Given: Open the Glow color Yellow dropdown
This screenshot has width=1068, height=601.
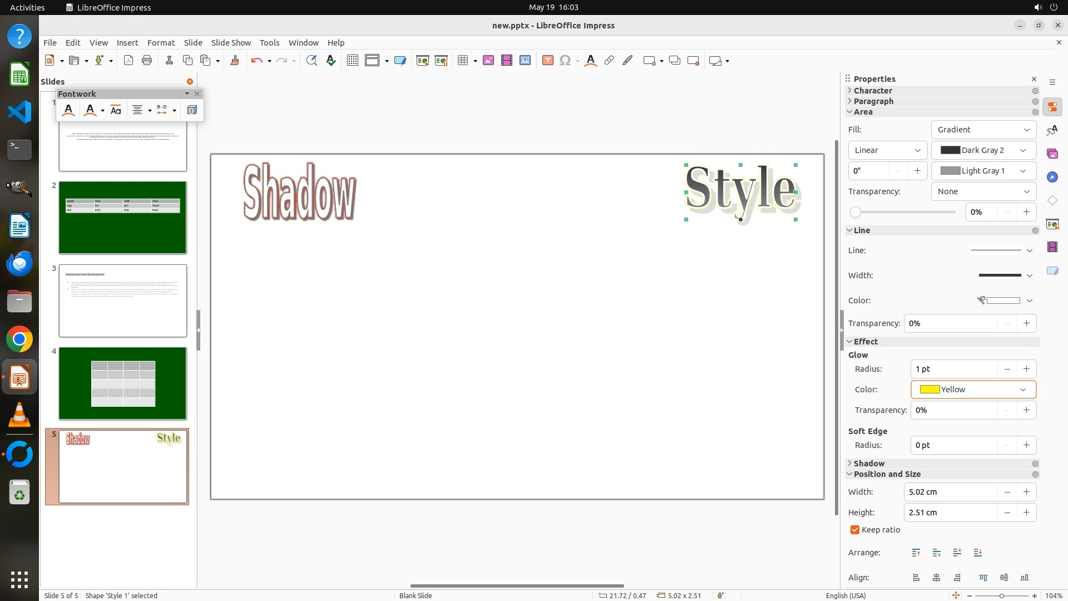Looking at the screenshot, I should (973, 390).
